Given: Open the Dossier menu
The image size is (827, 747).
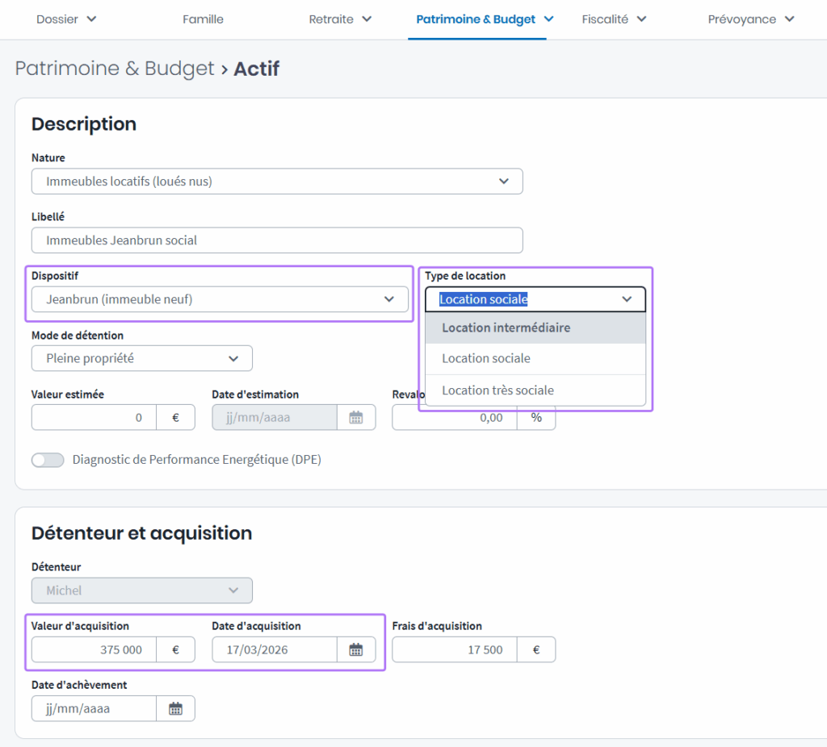Looking at the screenshot, I should tap(66, 19).
